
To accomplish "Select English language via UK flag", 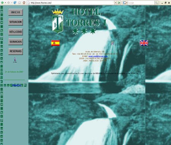I will pyautogui.click(x=144, y=43).
